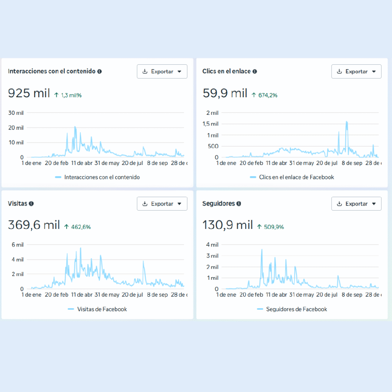Toggle the Interacciones con el contenido legend series
Image resolution: width=392 pixels, height=392 pixels.
[97, 177]
